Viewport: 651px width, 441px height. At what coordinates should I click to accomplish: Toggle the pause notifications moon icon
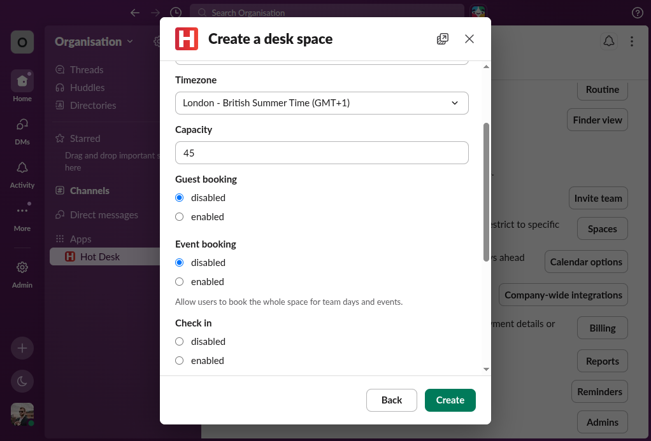click(22, 381)
